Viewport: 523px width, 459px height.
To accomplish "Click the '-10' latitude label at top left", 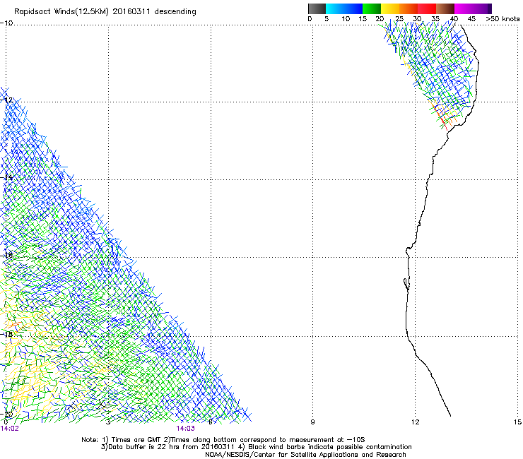I will [6, 23].
